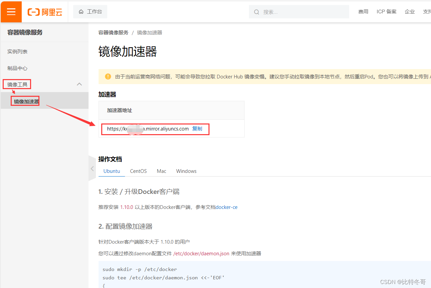The image size is (431, 288).
Task: Click the 2. 配置镜像加速器 heading
Action: tap(125, 227)
